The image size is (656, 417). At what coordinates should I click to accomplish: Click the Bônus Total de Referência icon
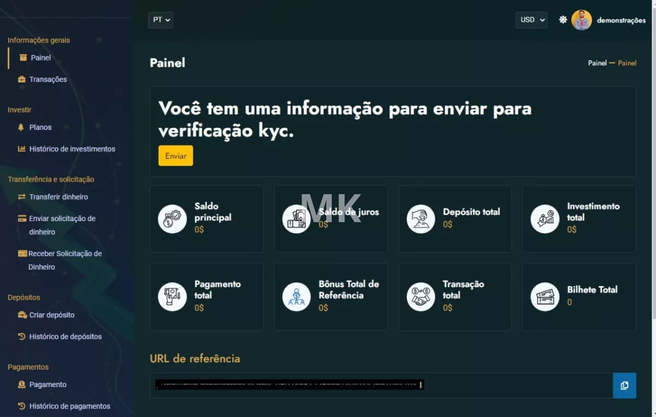click(296, 297)
